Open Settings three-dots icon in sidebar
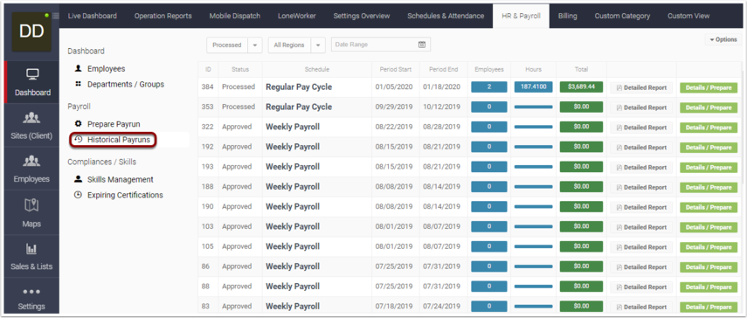The width and height of the screenshot is (747, 318). [x=31, y=291]
